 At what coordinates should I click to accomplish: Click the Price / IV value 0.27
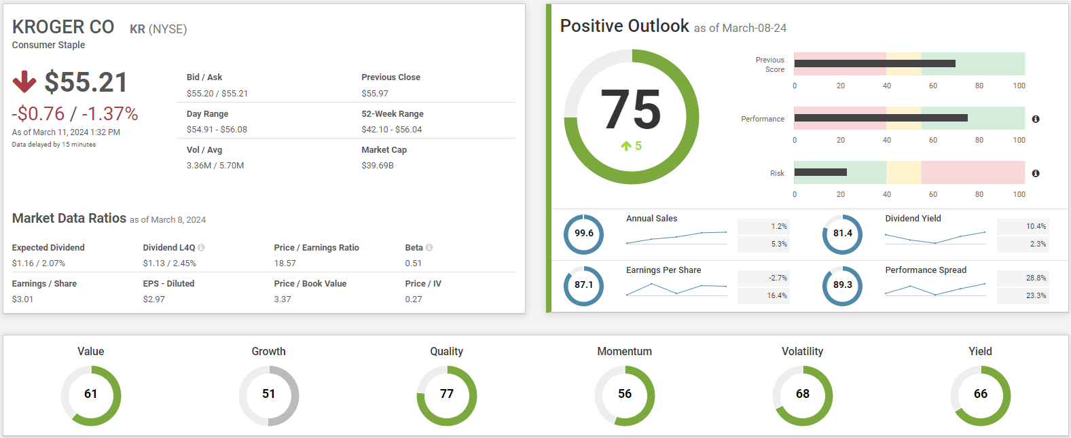point(414,299)
